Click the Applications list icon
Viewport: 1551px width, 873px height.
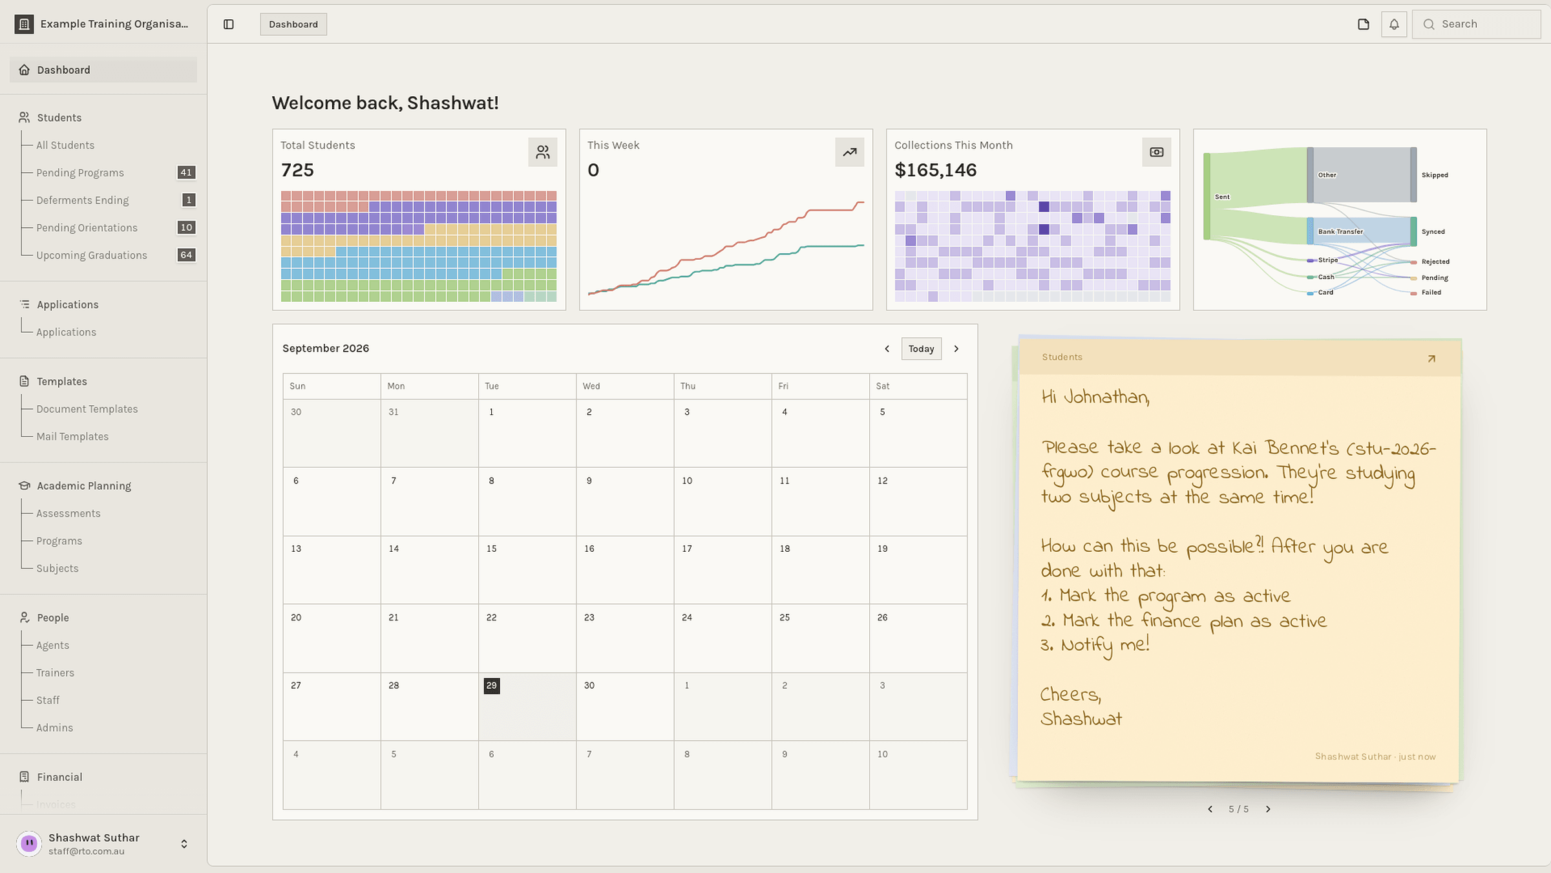coord(25,304)
